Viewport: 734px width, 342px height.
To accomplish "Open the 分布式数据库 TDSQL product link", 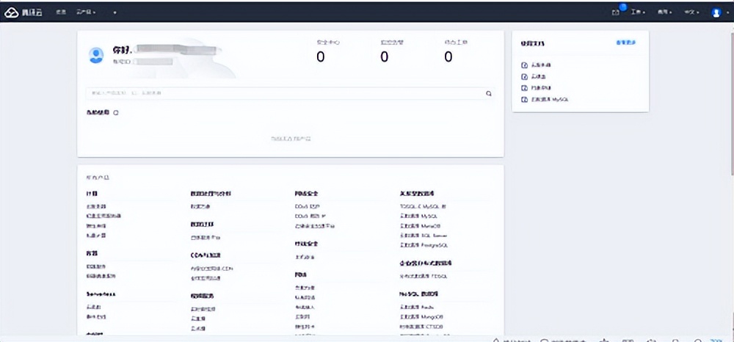I will (424, 277).
